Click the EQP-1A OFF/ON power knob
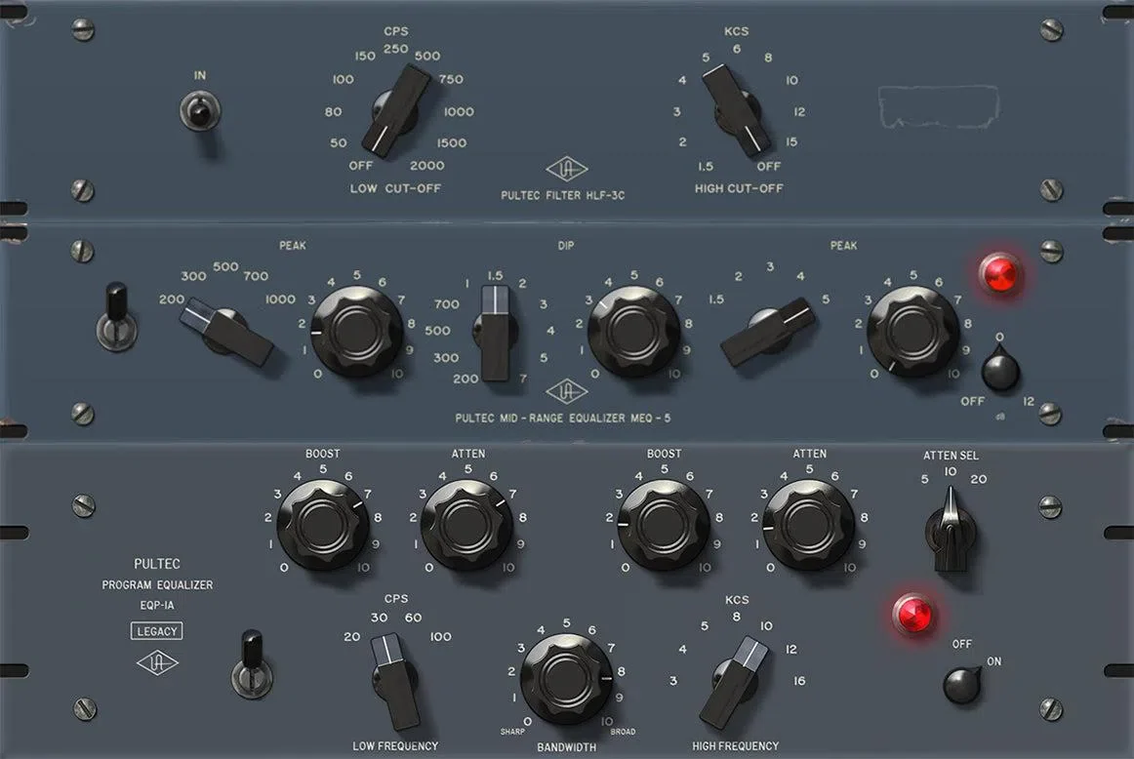Image resolution: width=1134 pixels, height=759 pixels. [x=962, y=685]
